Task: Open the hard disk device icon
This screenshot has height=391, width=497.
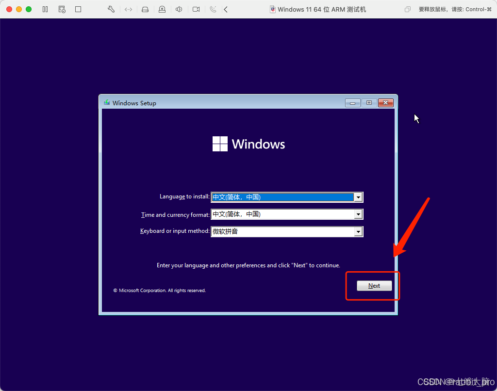Action: (145, 9)
